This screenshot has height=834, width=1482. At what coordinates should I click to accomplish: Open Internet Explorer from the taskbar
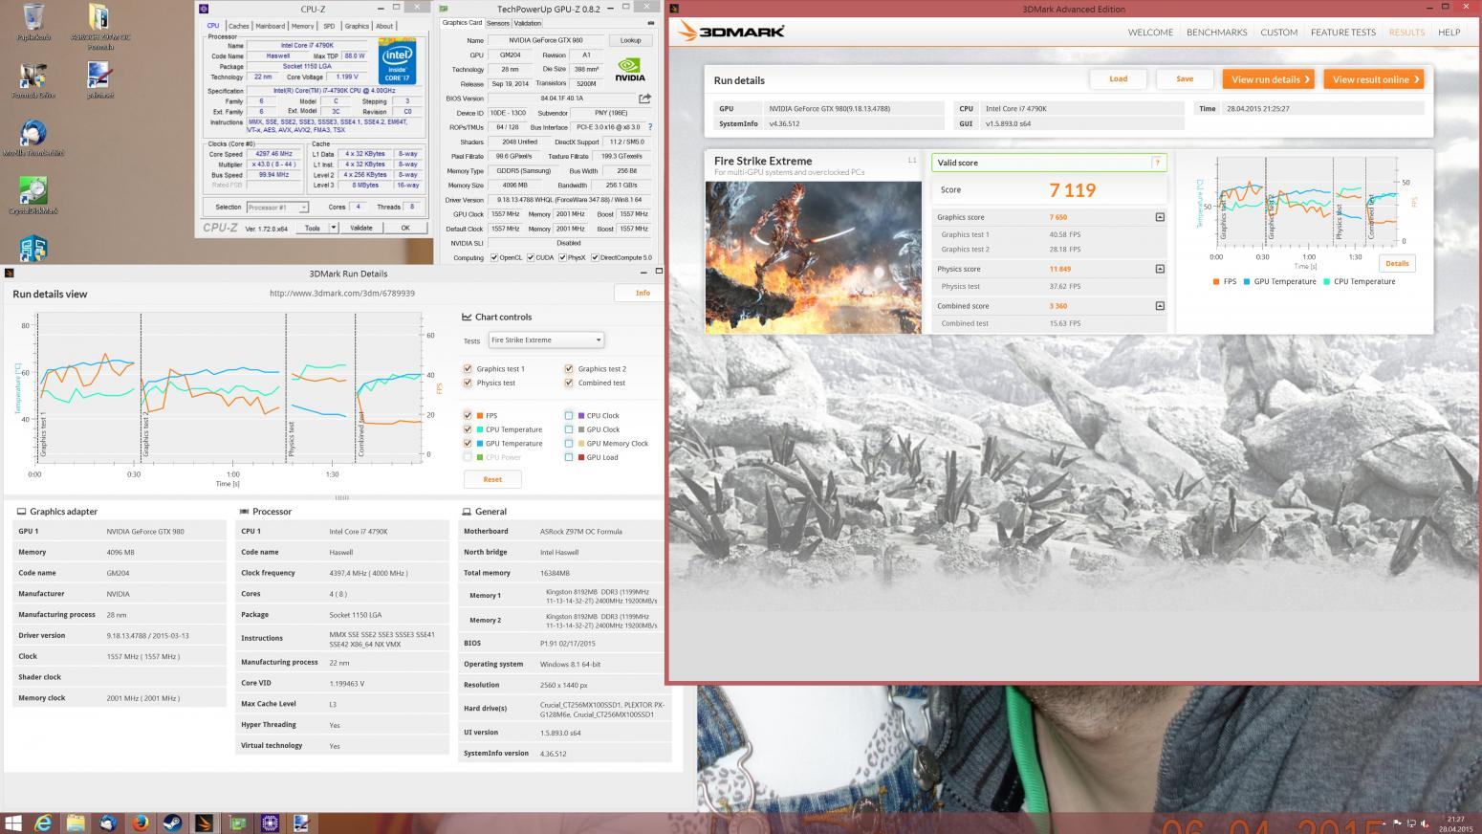[x=43, y=823]
